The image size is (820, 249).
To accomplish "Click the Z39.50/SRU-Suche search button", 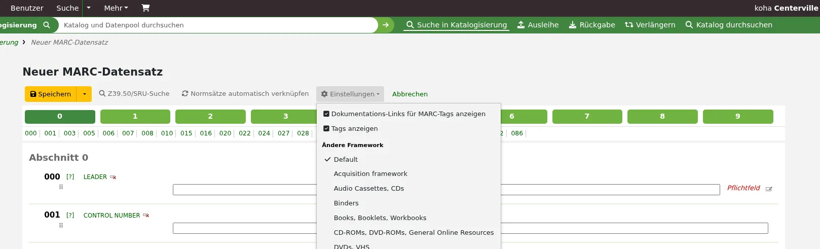I will click(x=134, y=94).
